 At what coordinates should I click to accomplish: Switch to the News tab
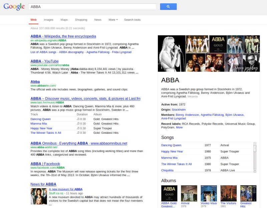(98, 20)
